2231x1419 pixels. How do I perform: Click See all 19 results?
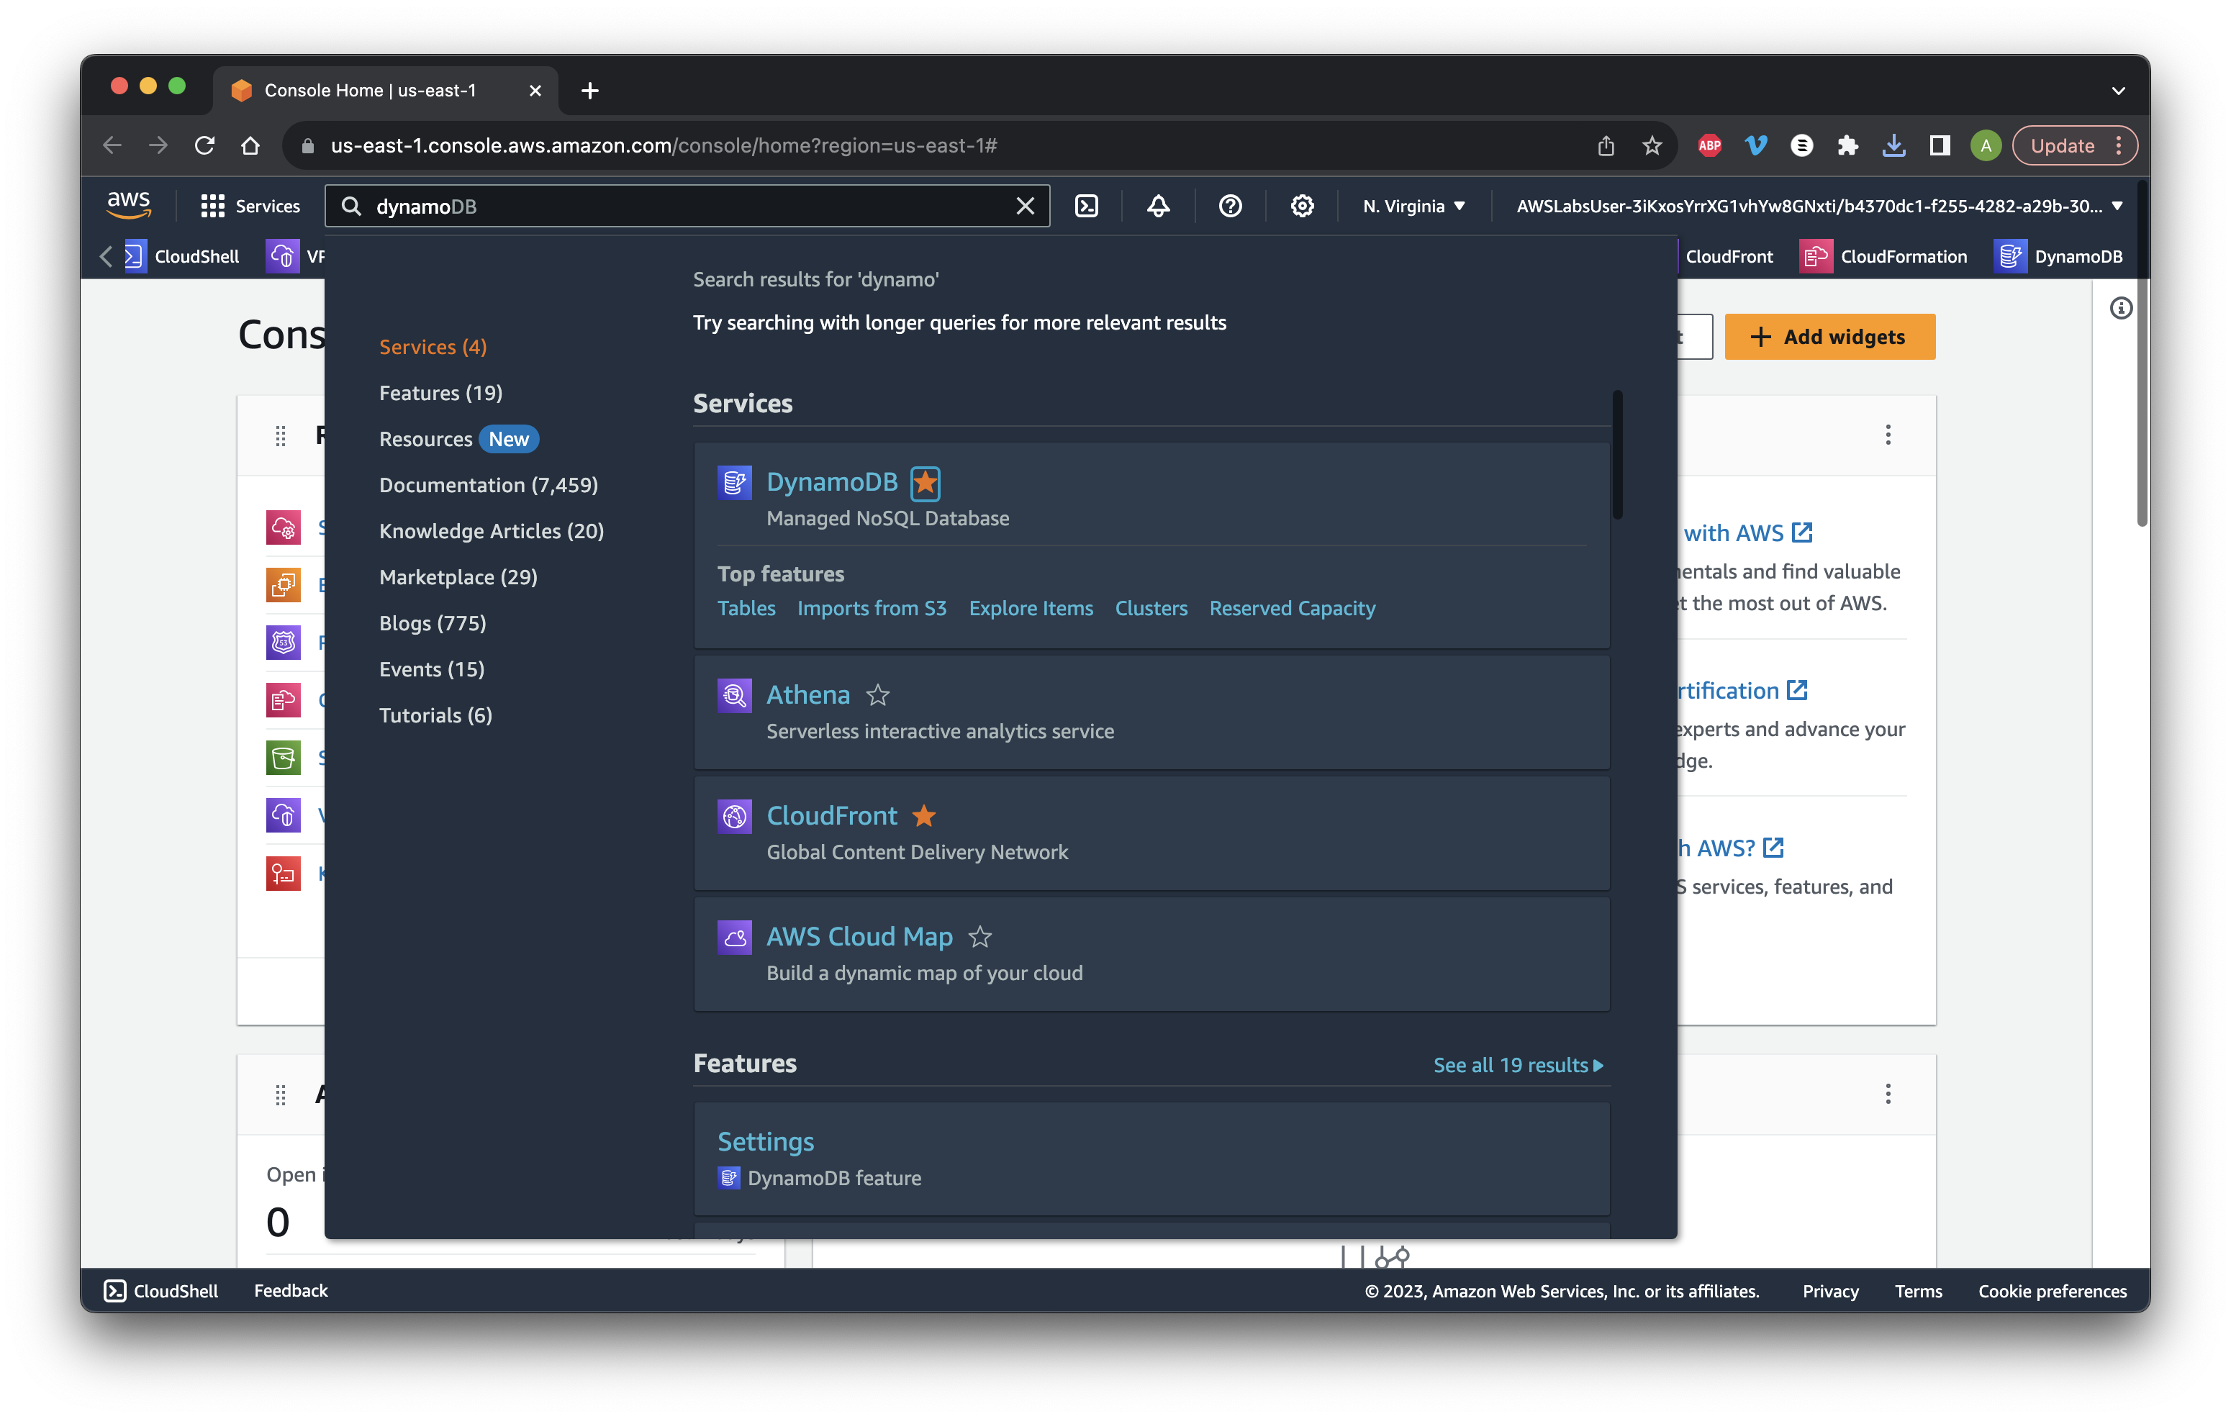[x=1518, y=1065]
